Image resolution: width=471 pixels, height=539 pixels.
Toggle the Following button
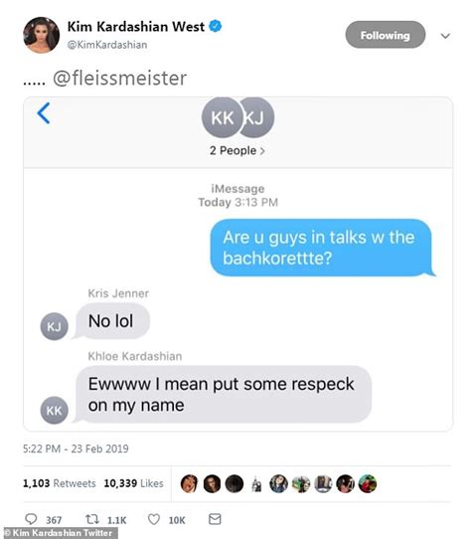(x=386, y=35)
